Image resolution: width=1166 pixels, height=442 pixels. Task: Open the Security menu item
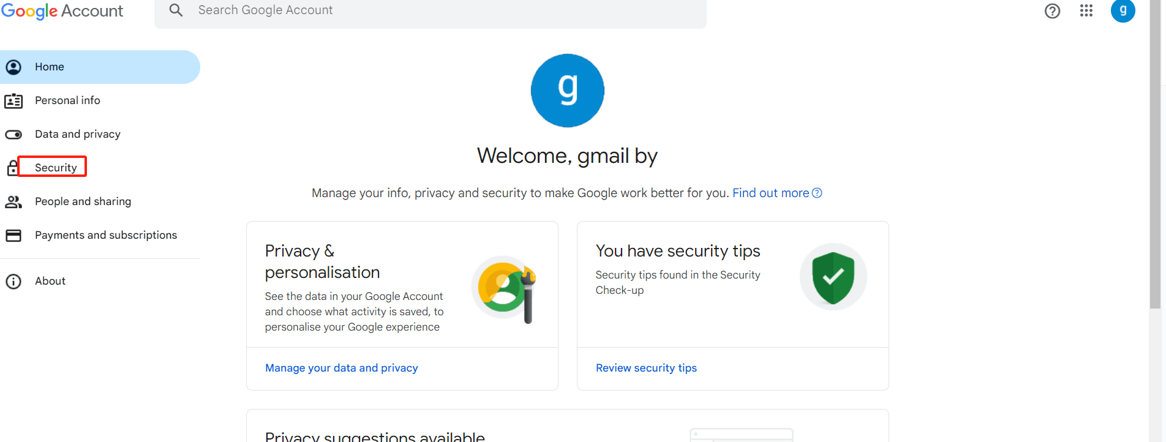point(56,168)
